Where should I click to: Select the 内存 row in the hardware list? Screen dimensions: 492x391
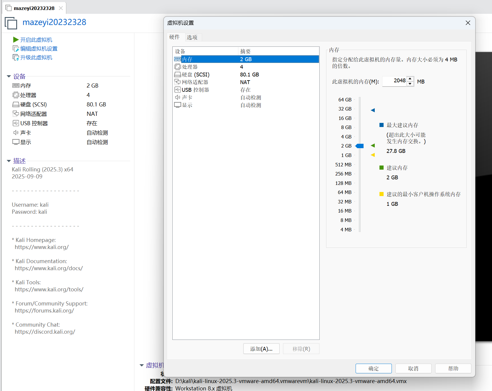click(x=246, y=59)
